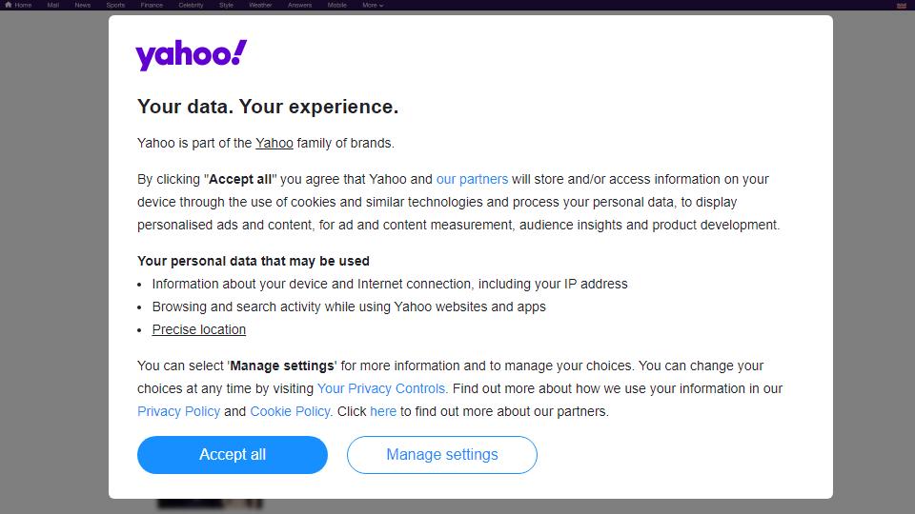Follow the underlined Yahoo family of brands link
The height and width of the screenshot is (514, 915).
274,143
